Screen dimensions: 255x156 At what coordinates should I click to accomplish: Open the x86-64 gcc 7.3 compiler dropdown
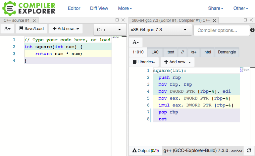point(159,30)
